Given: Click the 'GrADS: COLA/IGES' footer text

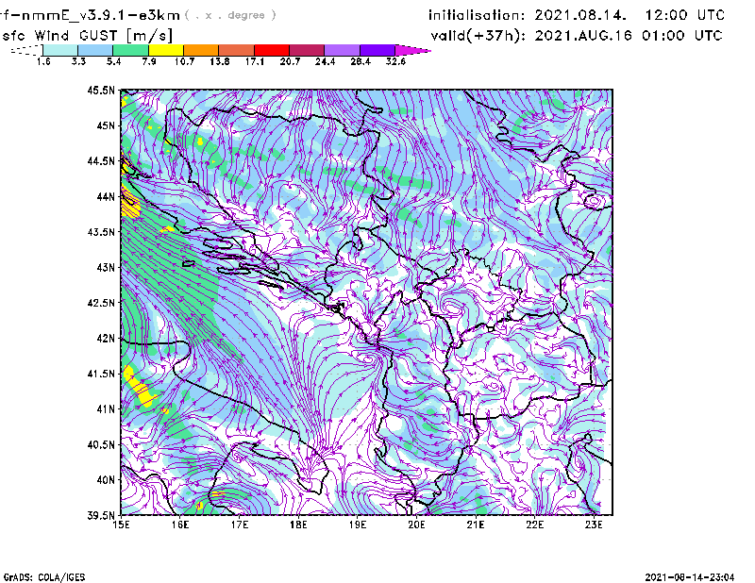Looking at the screenshot, I should [x=44, y=577].
